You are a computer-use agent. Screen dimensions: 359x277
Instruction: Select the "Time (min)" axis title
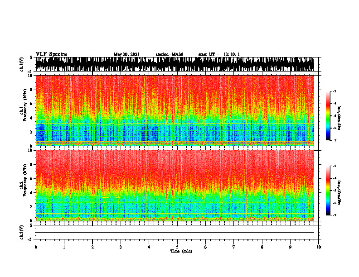click(x=181, y=251)
